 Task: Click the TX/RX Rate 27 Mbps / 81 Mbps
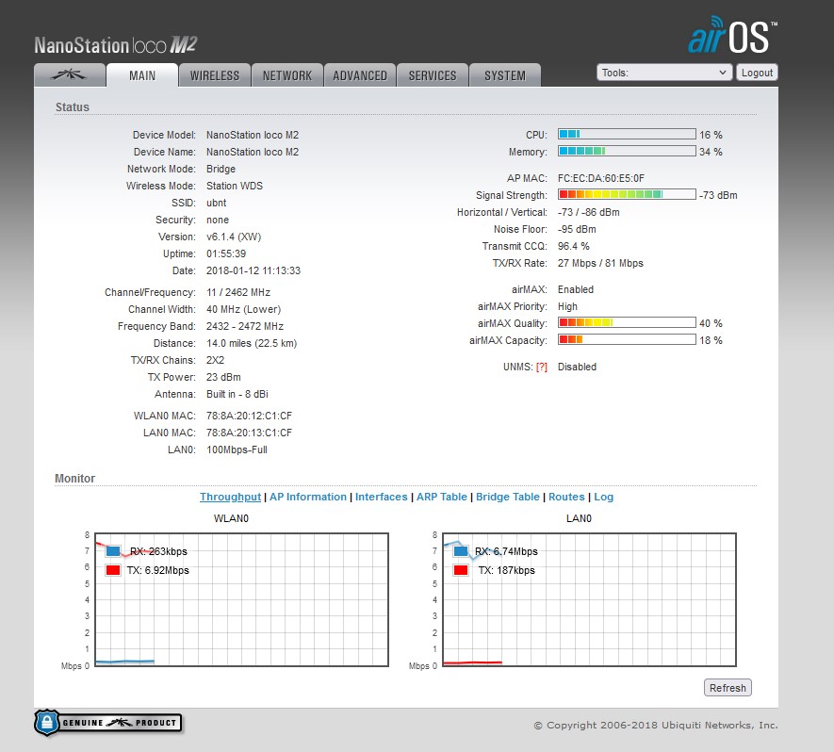600,263
